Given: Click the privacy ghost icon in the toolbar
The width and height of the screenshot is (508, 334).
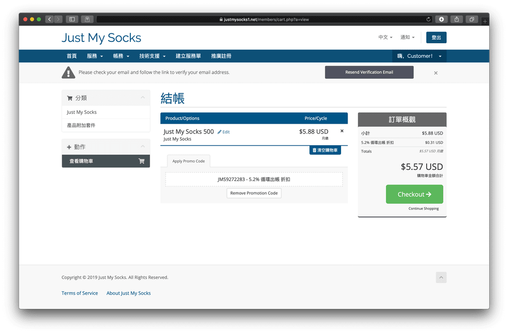Looking at the screenshot, I should click(87, 19).
